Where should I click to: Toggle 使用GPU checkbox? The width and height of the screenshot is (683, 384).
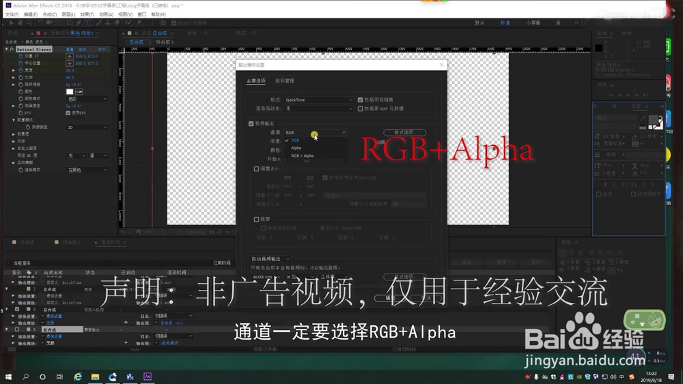[x=68, y=113]
